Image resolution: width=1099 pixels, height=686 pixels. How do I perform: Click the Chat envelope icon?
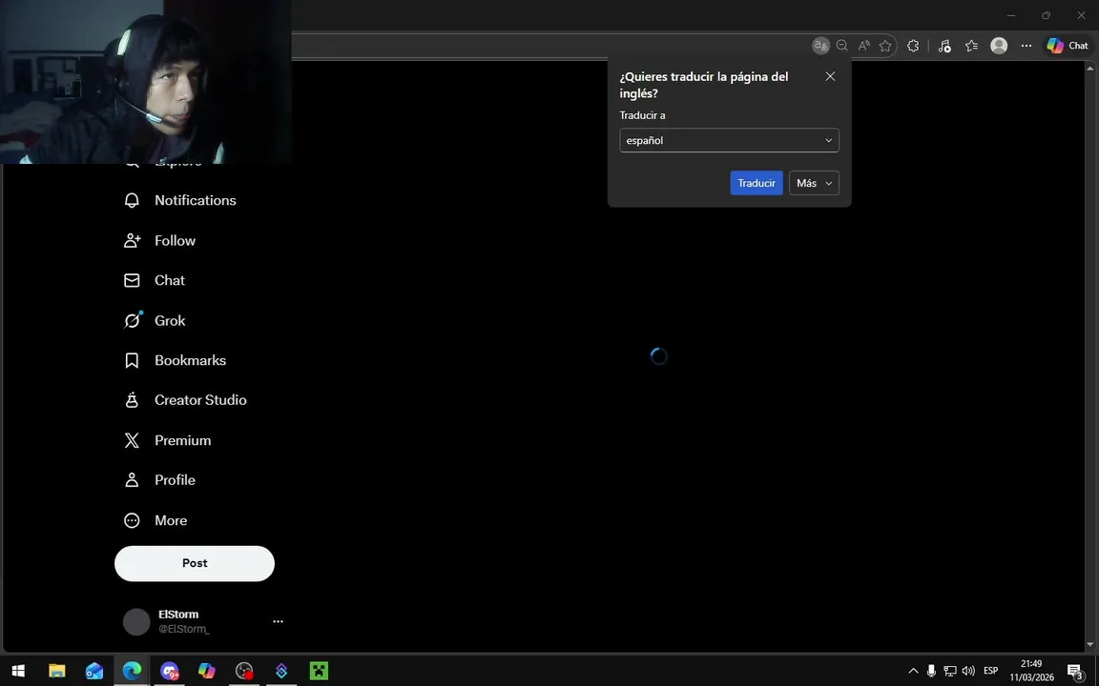[x=132, y=280]
